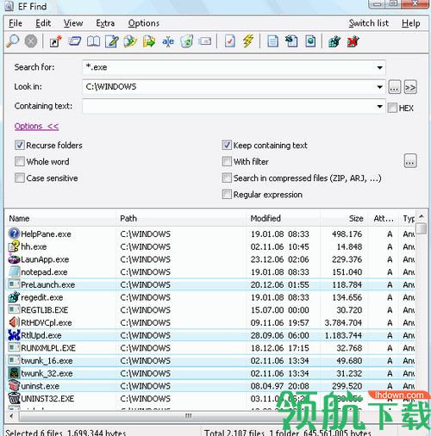Collapse options via Options << link
Screen dimensions: 431x436
pyautogui.click(x=36, y=126)
